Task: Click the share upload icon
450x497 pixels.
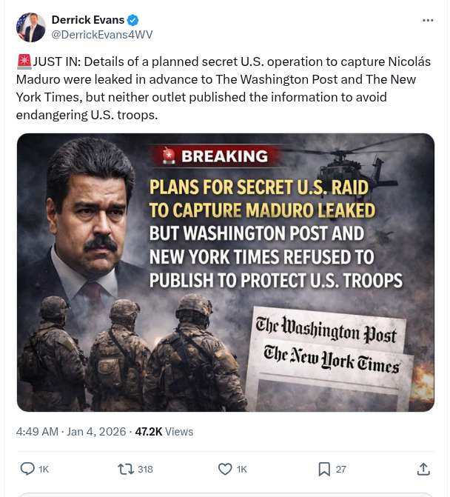Action: click(423, 469)
